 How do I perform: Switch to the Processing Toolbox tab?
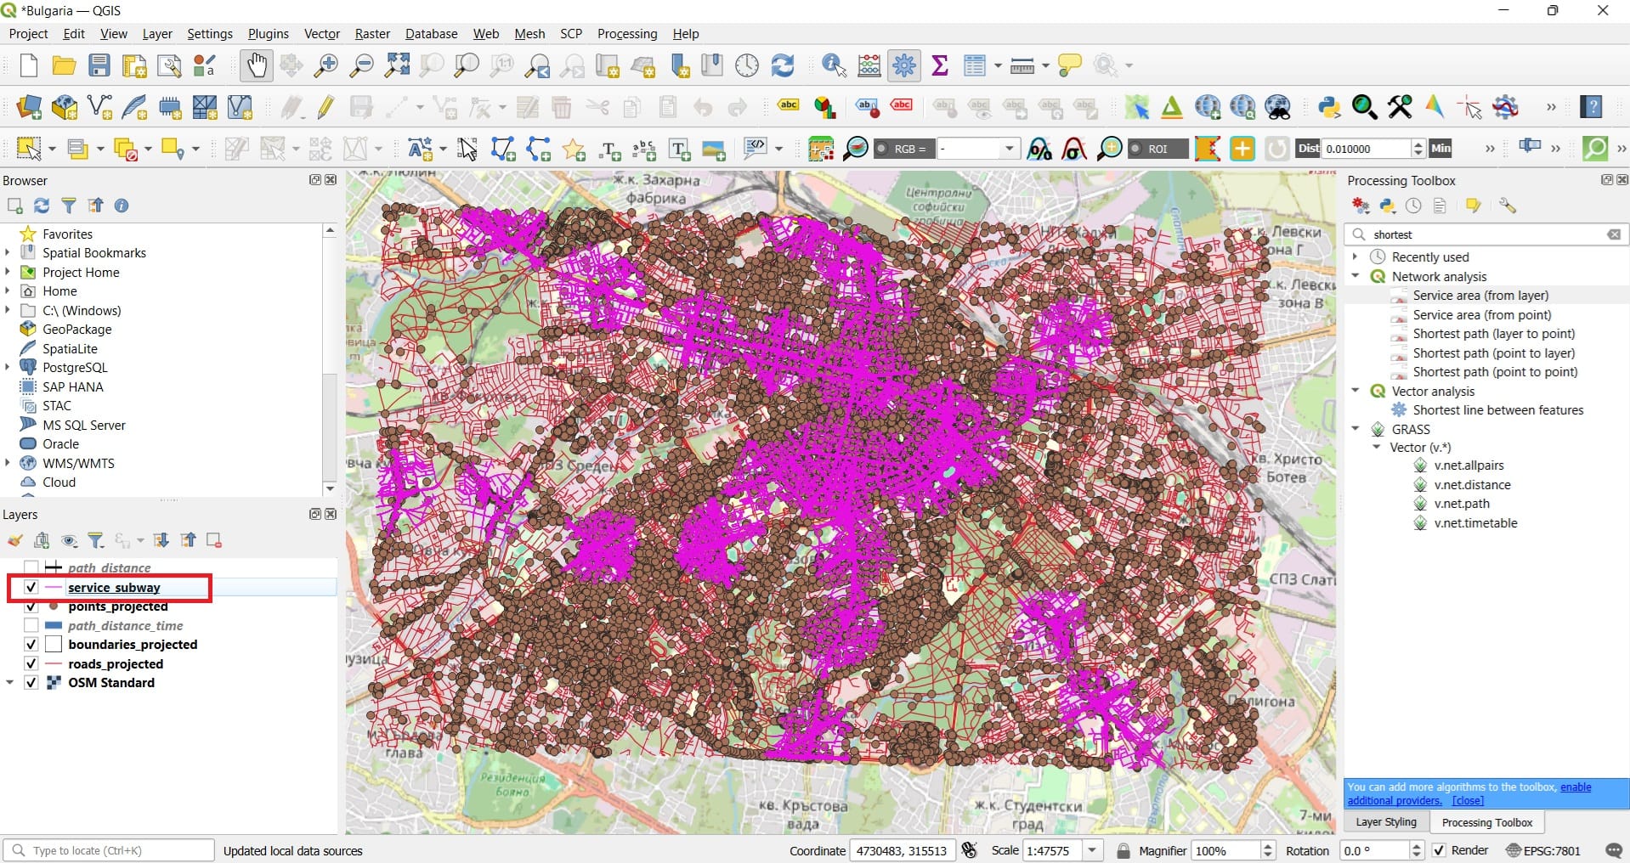pyautogui.click(x=1487, y=822)
